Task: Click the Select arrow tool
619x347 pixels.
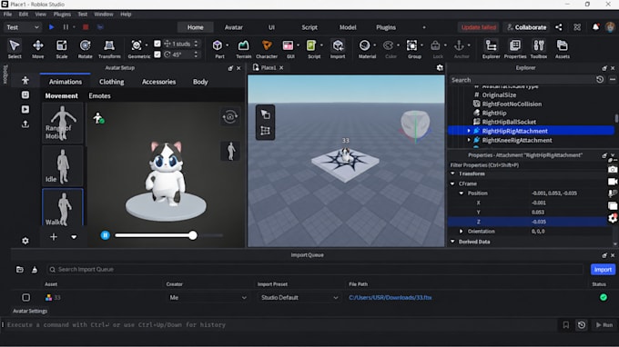Action: (x=15, y=49)
